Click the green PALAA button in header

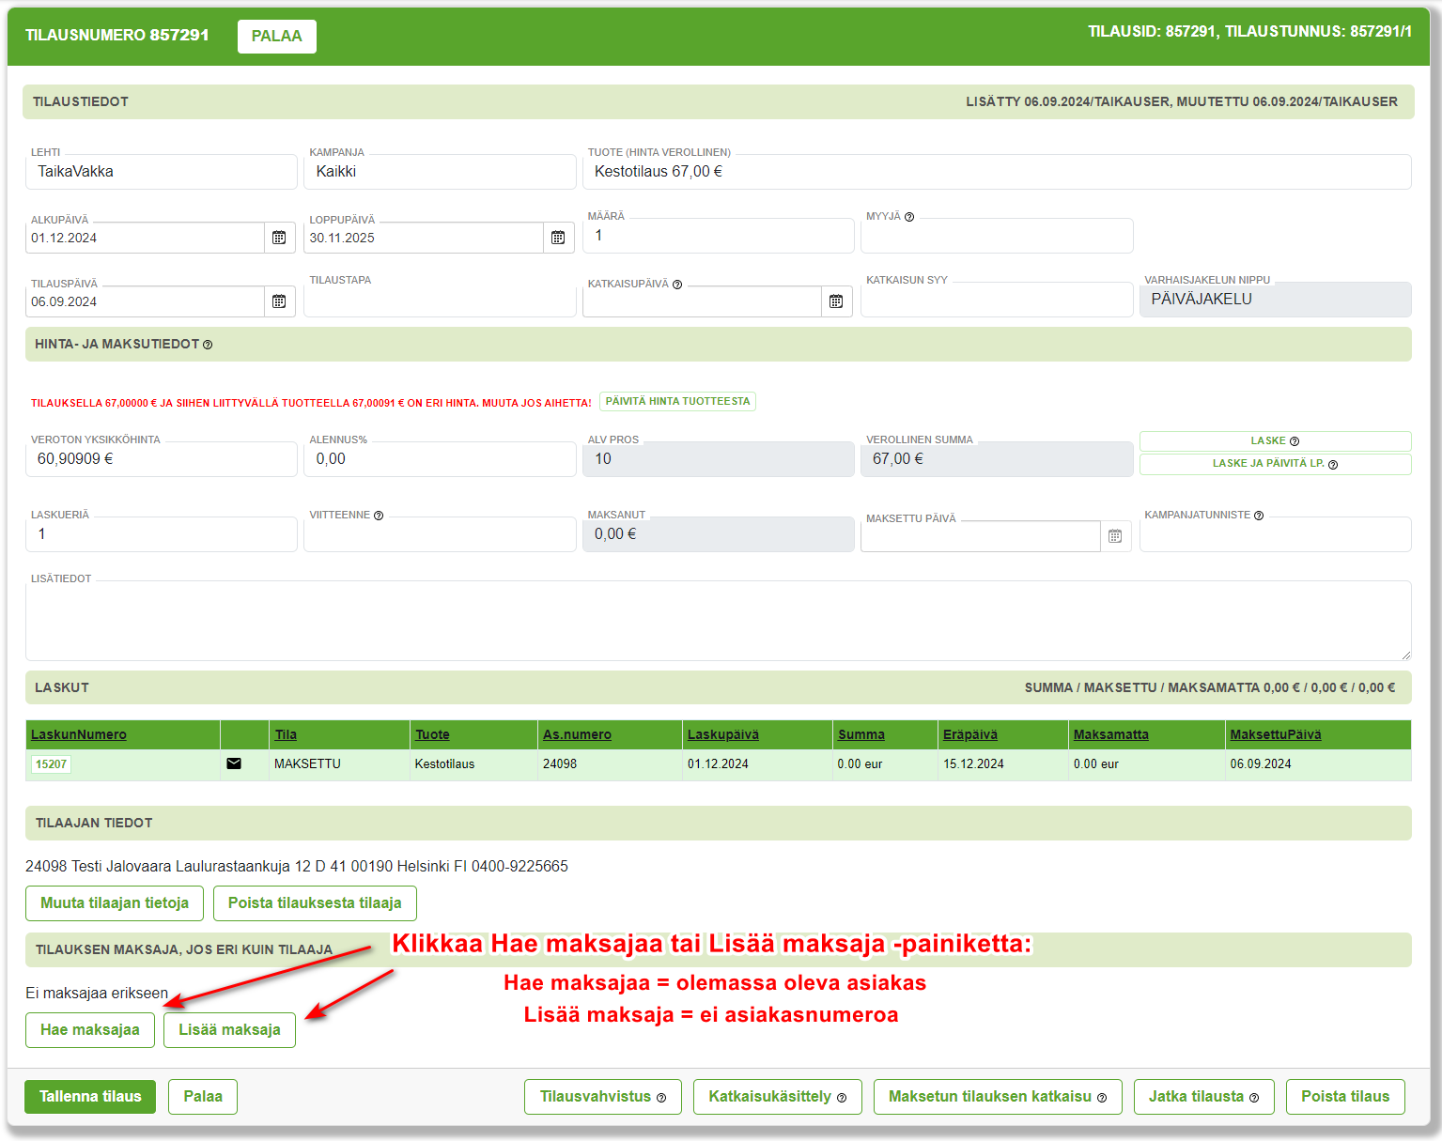point(277,37)
